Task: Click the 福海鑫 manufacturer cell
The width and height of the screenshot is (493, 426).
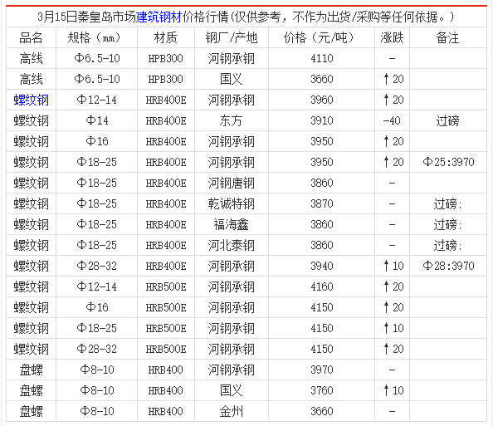Action: [231, 224]
